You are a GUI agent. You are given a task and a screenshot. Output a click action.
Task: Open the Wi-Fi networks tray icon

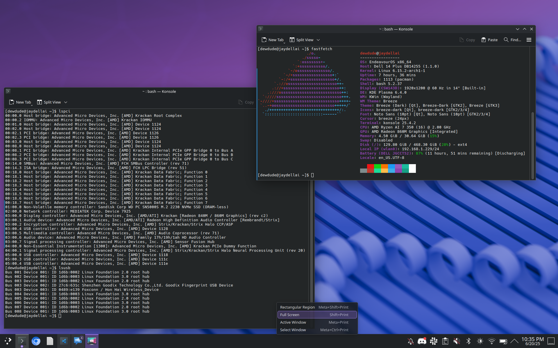pos(492,341)
